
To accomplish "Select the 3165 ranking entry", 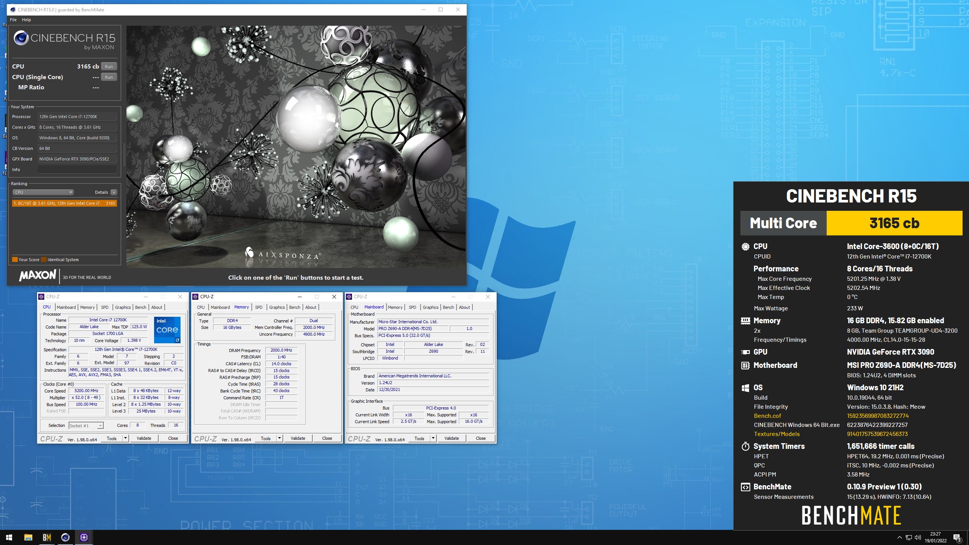I will (x=64, y=203).
